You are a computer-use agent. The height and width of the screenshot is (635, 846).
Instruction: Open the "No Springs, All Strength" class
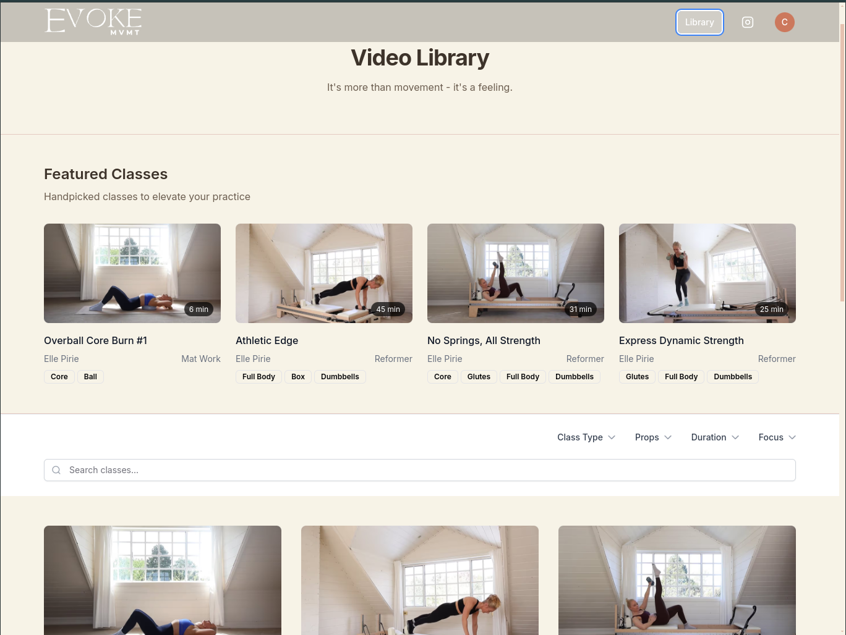coord(484,340)
